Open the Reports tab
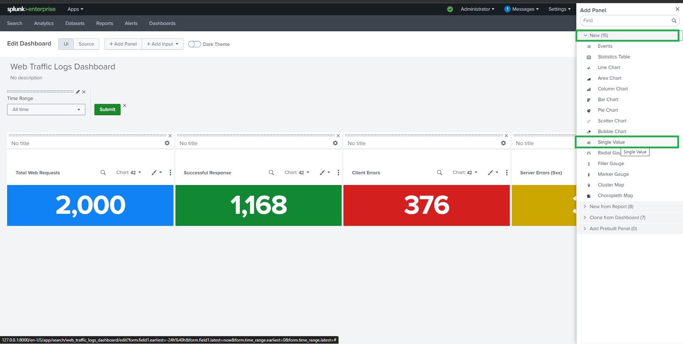This screenshot has width=683, height=344. (105, 23)
